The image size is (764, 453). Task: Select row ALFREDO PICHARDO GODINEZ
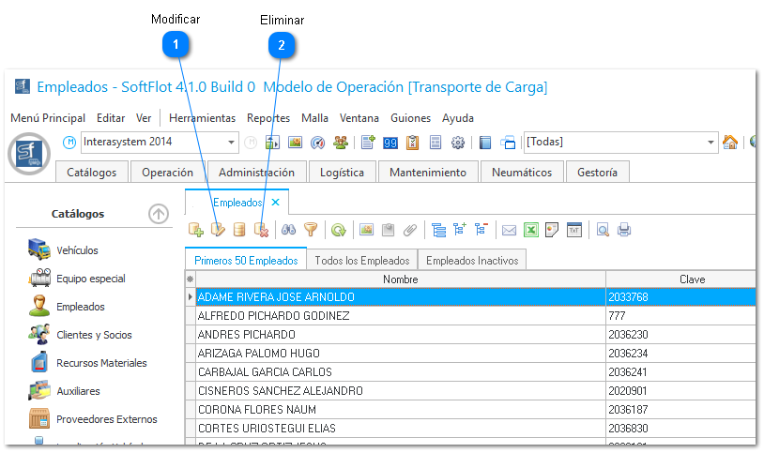272,316
